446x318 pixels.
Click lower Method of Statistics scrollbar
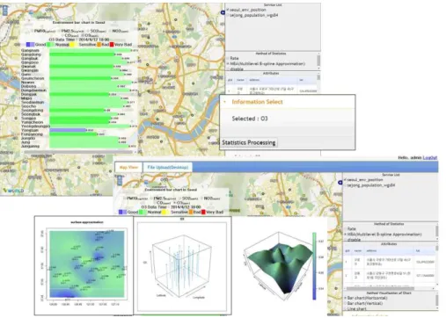tap(436, 231)
